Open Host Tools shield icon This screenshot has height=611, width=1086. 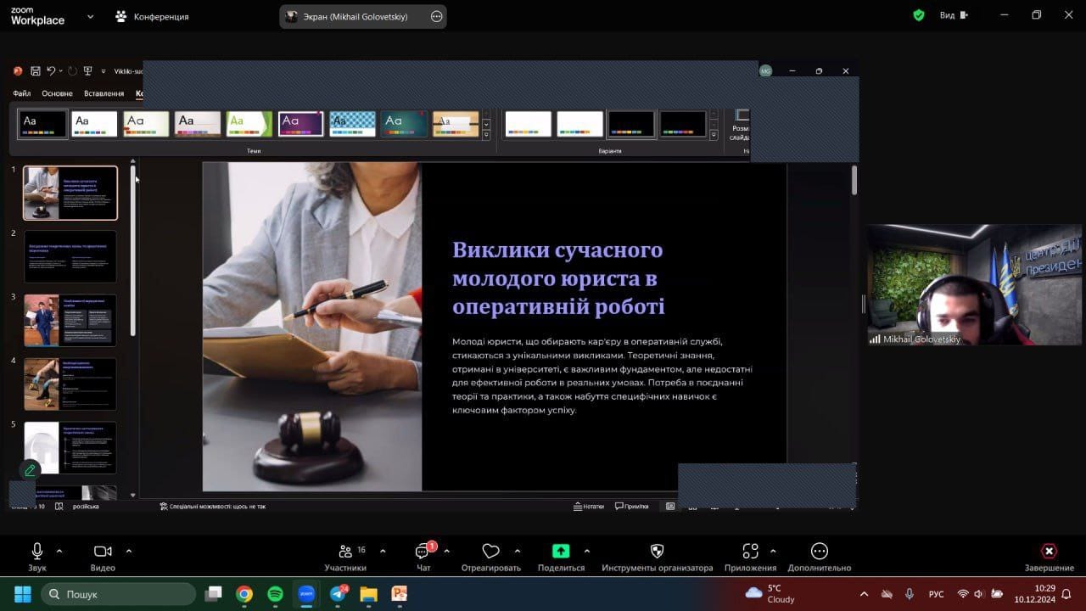657,552
